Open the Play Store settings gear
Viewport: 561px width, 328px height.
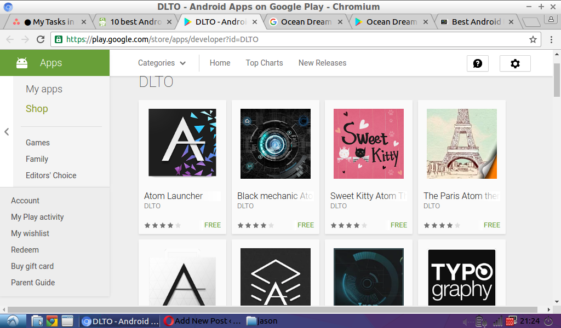pos(515,63)
